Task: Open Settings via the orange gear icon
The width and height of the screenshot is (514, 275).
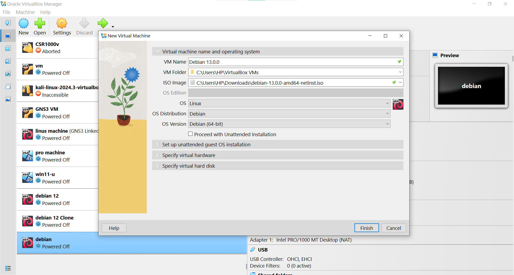Action: 62,23
